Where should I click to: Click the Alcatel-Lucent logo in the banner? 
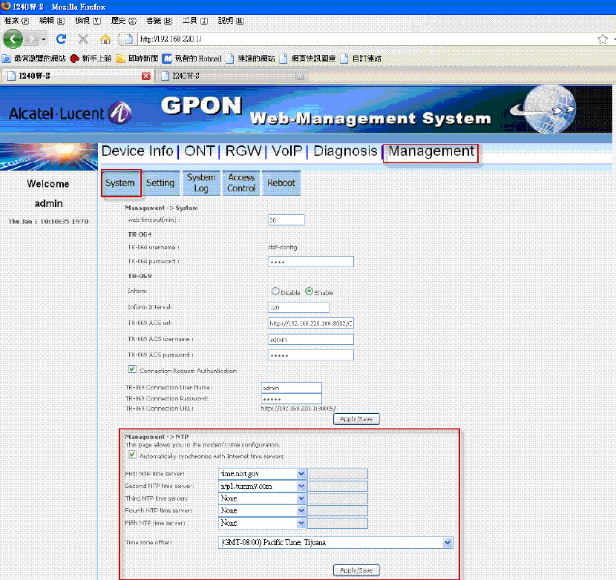(x=70, y=113)
